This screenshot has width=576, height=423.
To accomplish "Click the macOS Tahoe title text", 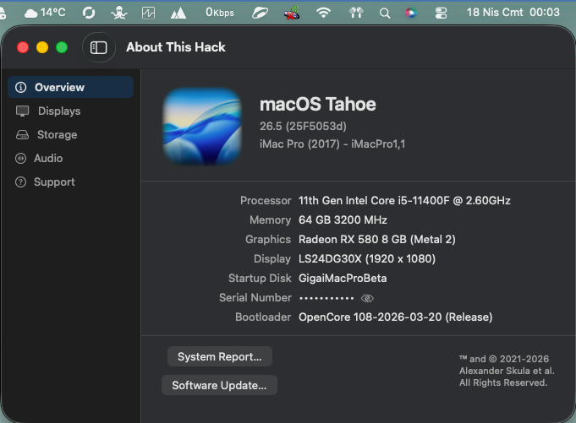I will click(x=318, y=104).
